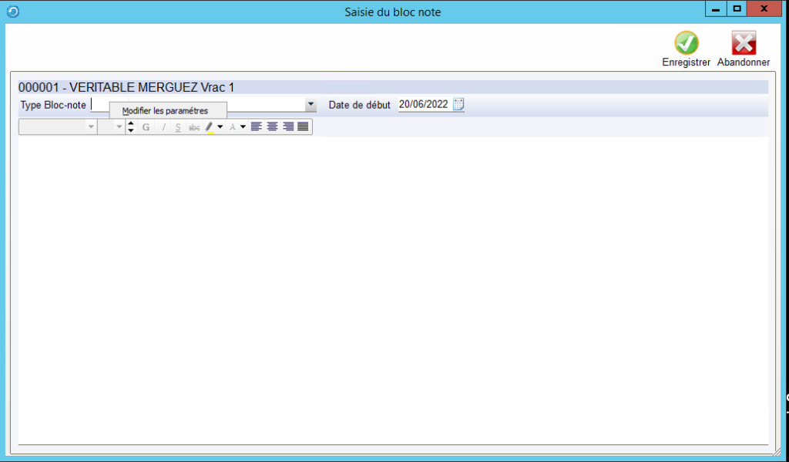The image size is (789, 462).
Task: Open the font size dropdown
Action: 119,126
